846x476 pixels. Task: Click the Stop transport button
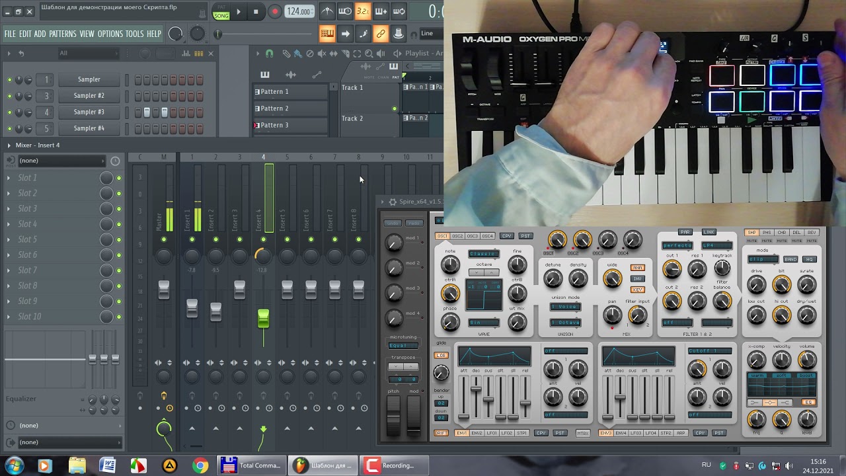click(x=256, y=11)
